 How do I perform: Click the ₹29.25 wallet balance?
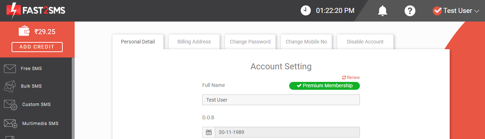[x=45, y=32]
